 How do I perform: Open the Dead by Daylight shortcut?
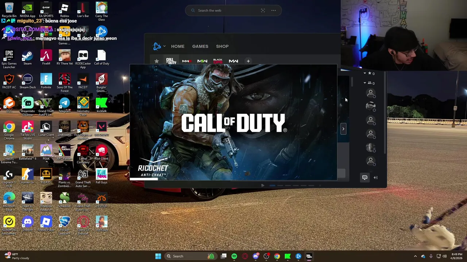(x=27, y=202)
